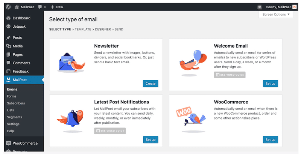Click the Posts pin icon
Image resolution: width=301 pixels, height=154 pixels.
click(x=8, y=37)
